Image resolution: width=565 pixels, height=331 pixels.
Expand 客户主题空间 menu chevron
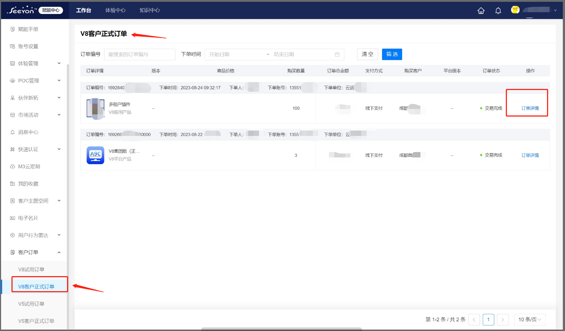(59, 201)
